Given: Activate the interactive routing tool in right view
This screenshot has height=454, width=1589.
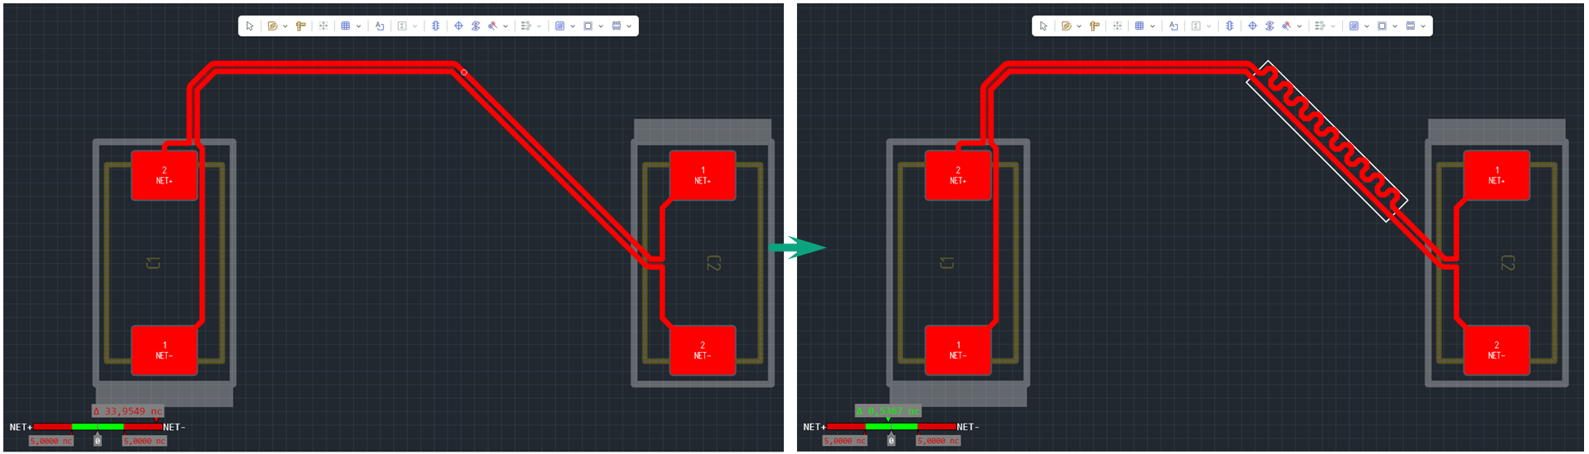Looking at the screenshot, I should 1065,26.
